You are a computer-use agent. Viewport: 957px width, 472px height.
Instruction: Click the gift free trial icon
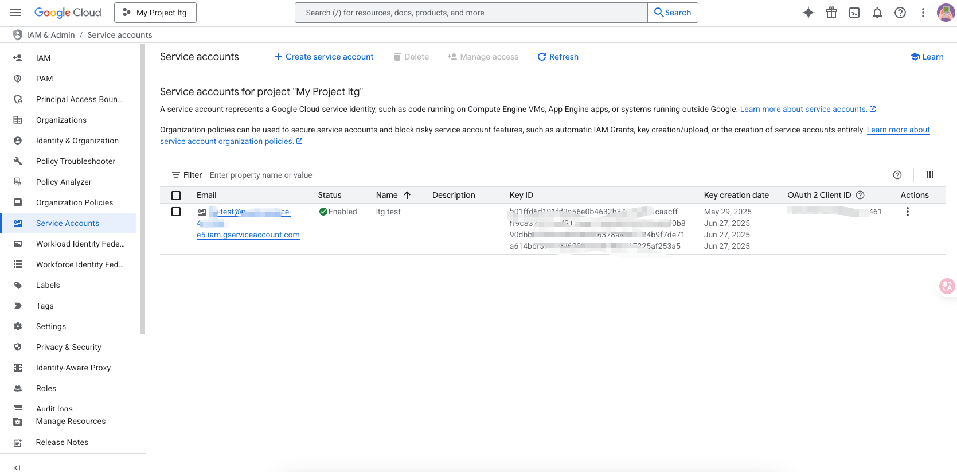pyautogui.click(x=831, y=13)
